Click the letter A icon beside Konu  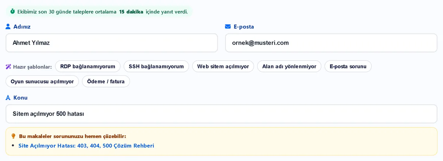[x=8, y=97]
